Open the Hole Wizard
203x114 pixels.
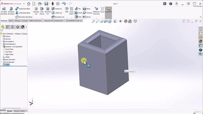42,11
